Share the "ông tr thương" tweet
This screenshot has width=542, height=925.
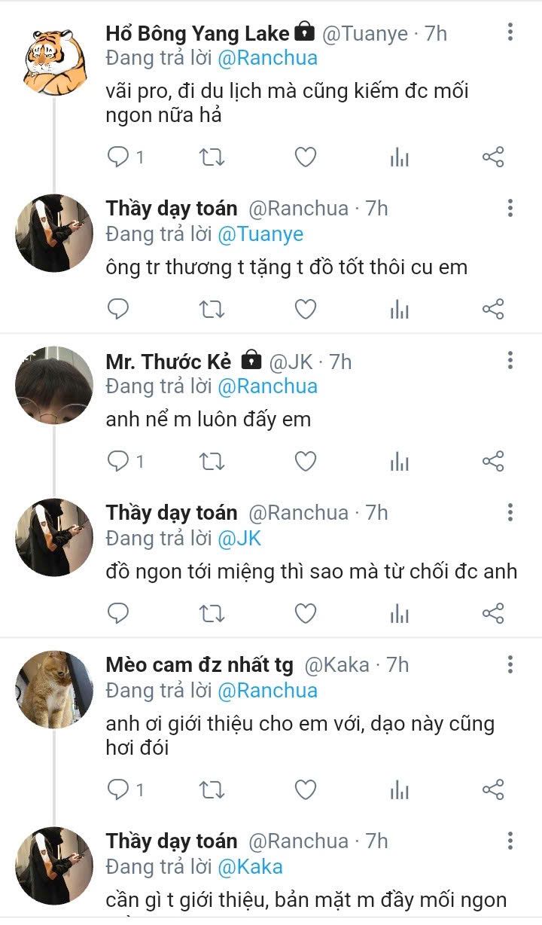[x=492, y=309]
